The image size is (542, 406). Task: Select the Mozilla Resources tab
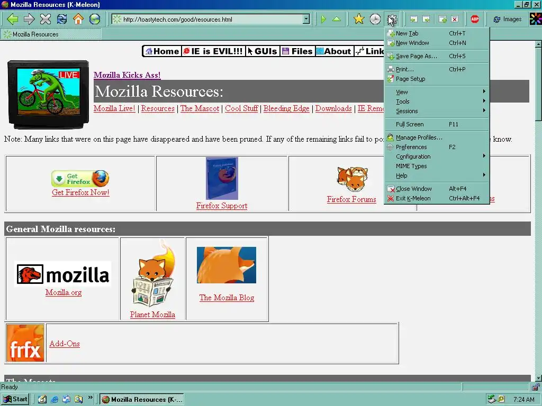[x=51, y=34]
